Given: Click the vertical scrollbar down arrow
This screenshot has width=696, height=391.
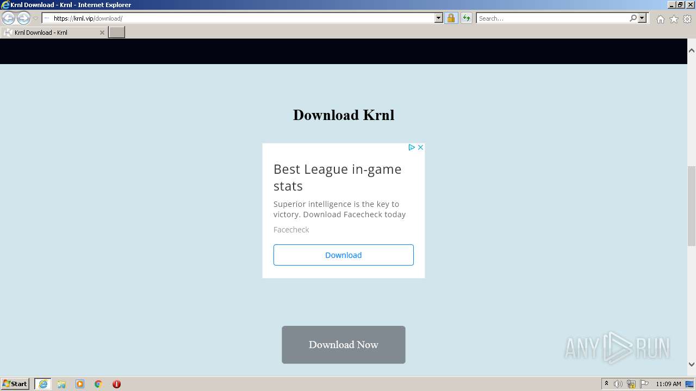Looking at the screenshot, I should [692, 364].
